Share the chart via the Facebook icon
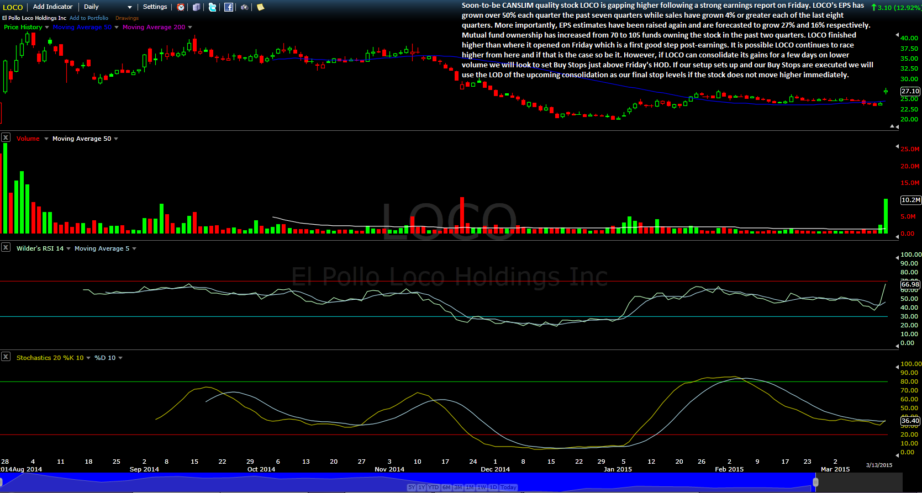This screenshot has width=922, height=493. 229,7
